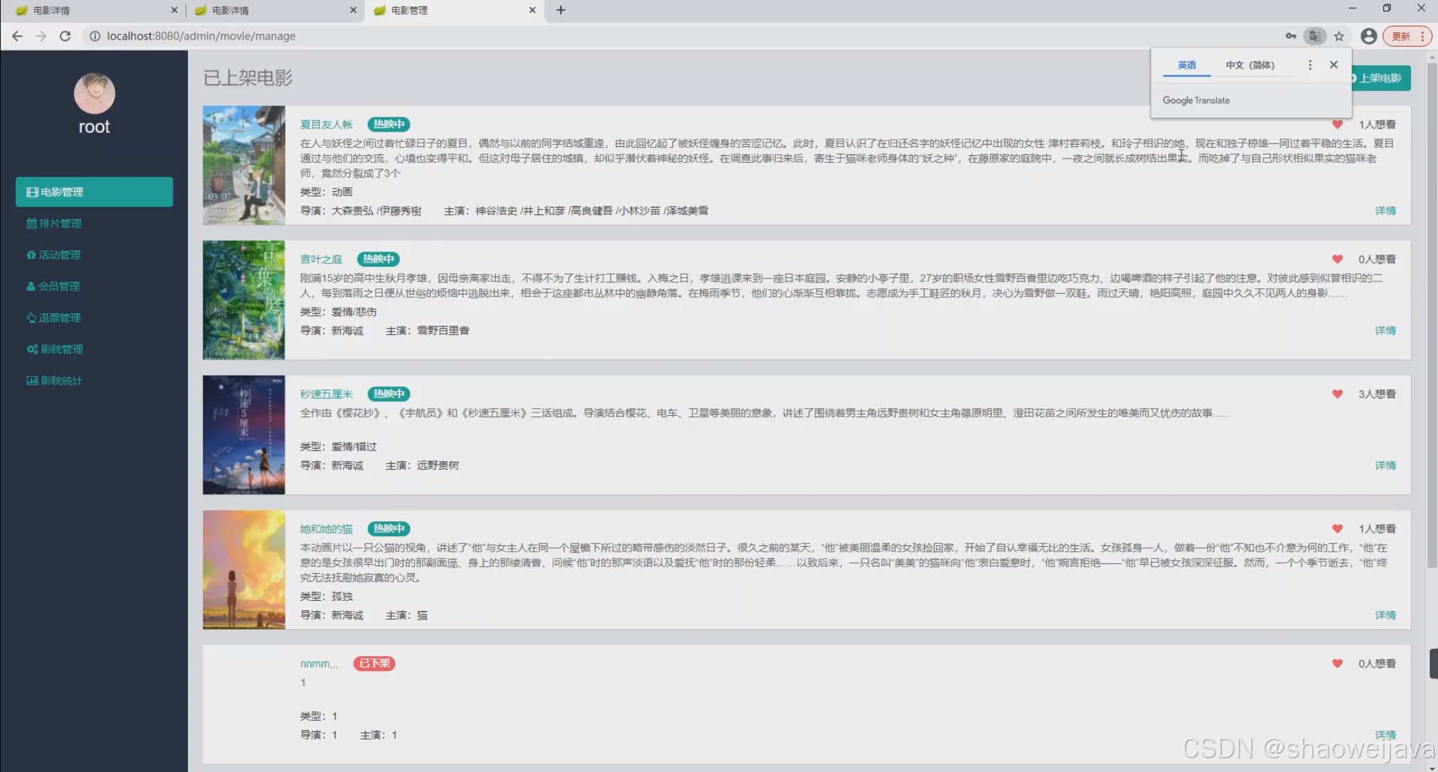Open 排片管理 in sidebar menu

click(x=54, y=223)
